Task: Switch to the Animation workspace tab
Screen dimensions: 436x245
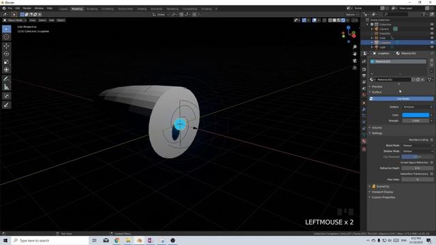Action: (x=157, y=9)
